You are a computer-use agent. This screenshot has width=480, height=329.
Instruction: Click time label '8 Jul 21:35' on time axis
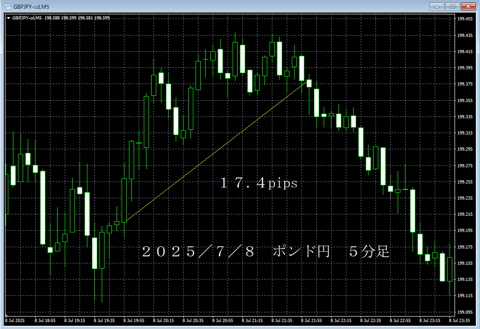(x=282, y=321)
